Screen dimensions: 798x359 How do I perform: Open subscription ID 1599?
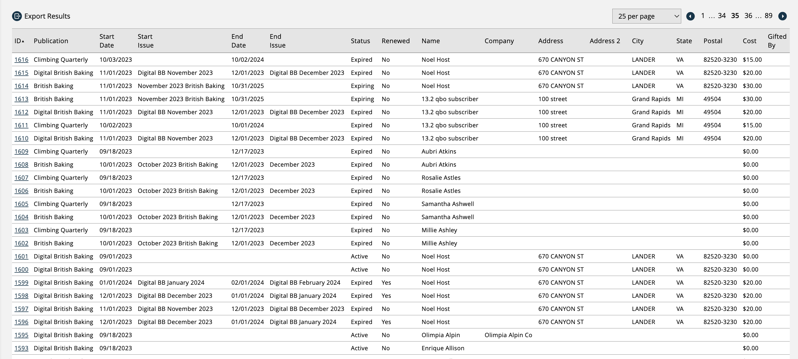(21, 283)
